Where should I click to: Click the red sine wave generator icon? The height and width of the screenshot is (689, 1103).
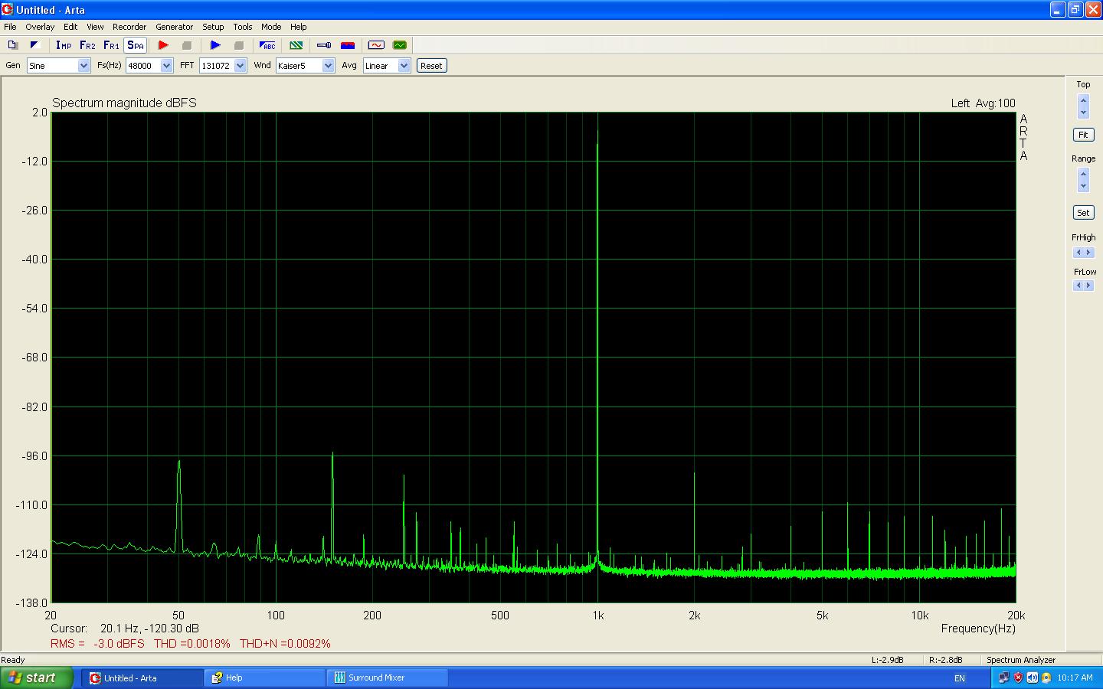pos(376,45)
